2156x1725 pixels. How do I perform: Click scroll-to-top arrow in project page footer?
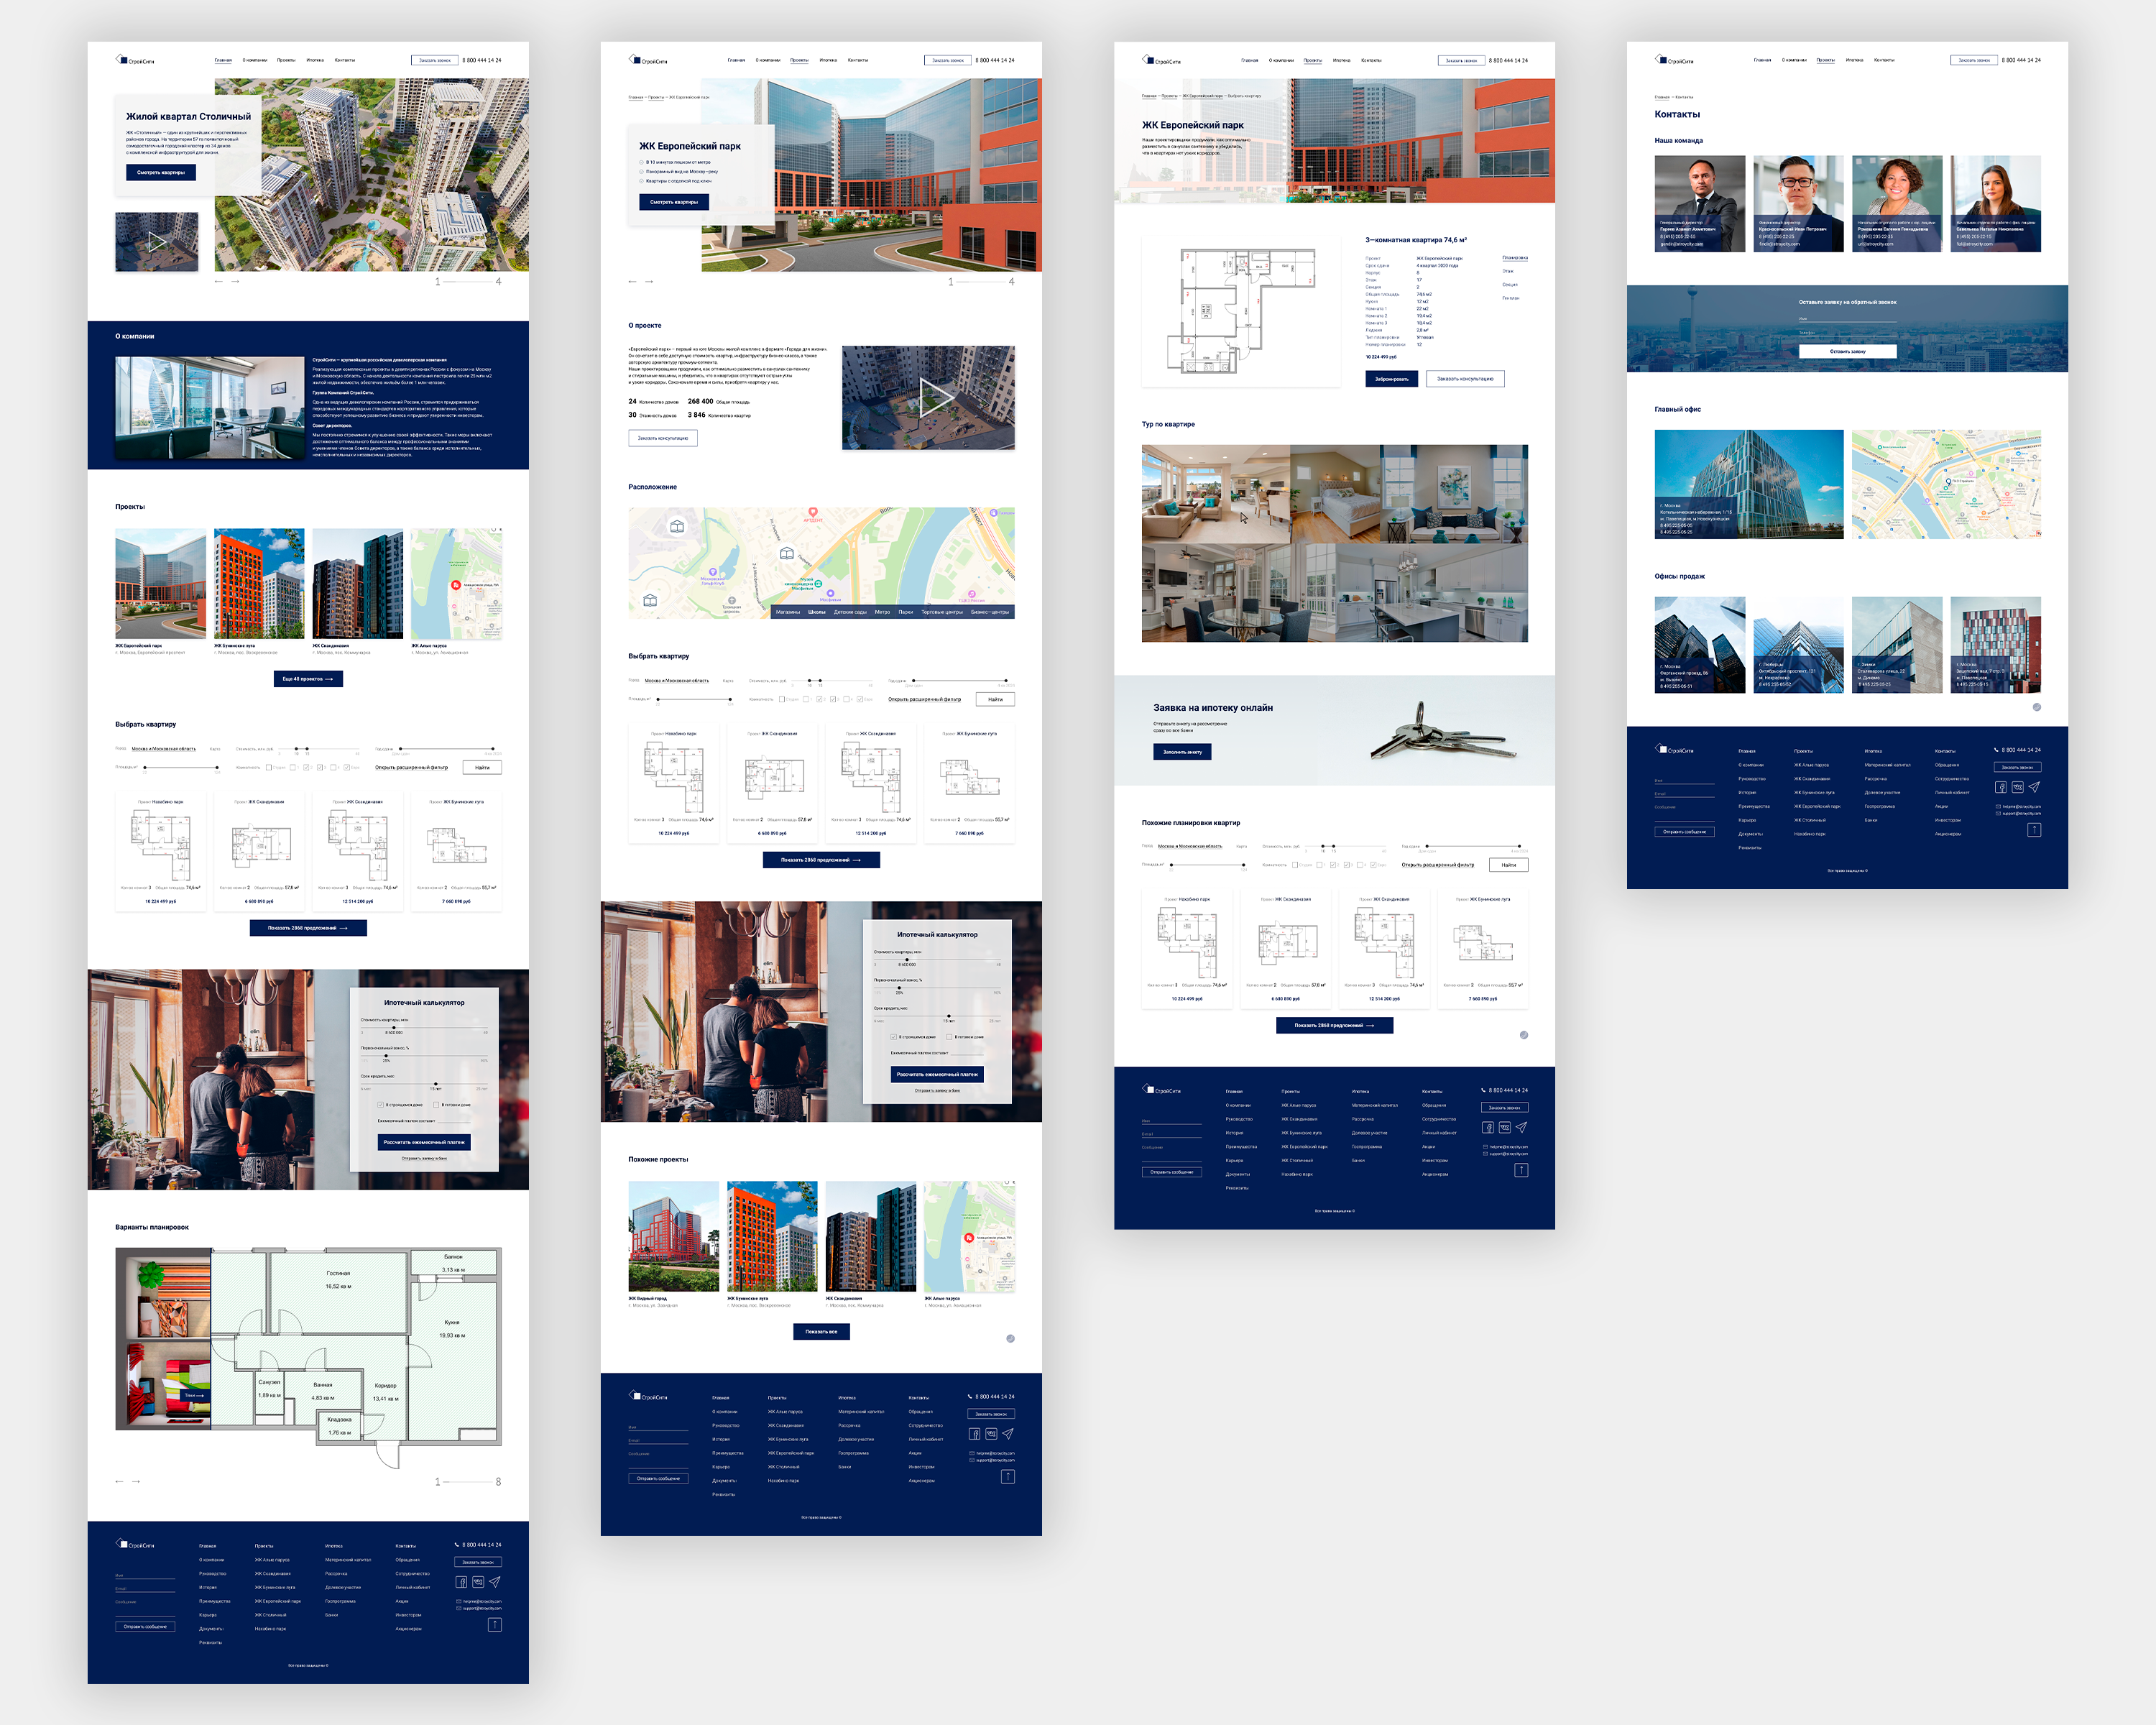click(x=1008, y=1476)
